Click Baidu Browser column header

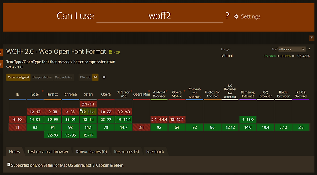tap(283, 94)
